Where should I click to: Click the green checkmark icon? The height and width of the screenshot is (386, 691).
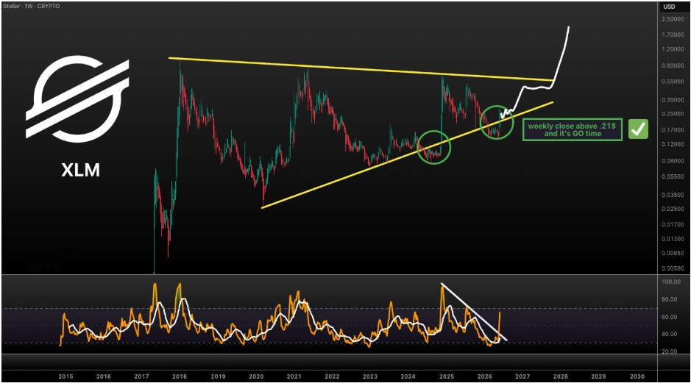[x=638, y=129]
